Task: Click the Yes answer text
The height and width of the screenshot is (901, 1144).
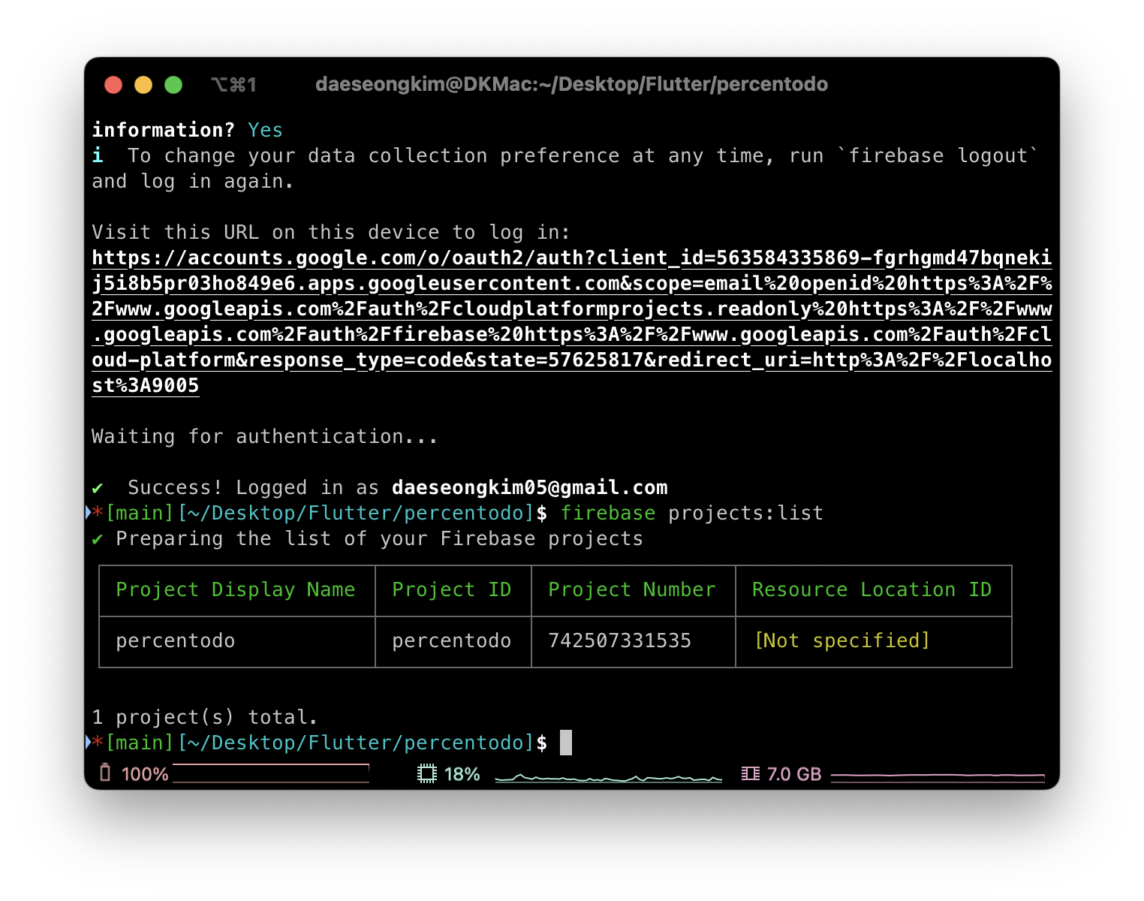Action: pyautogui.click(x=266, y=130)
